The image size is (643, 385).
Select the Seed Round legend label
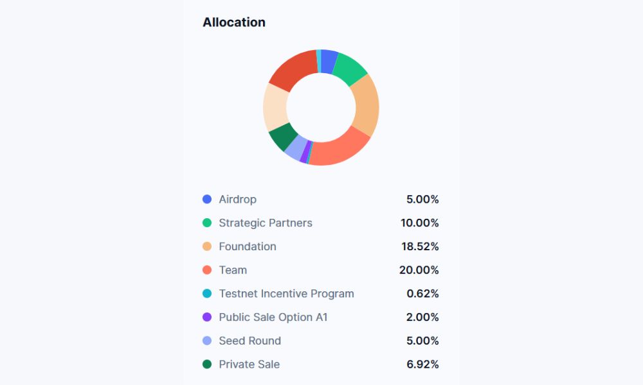(x=249, y=341)
